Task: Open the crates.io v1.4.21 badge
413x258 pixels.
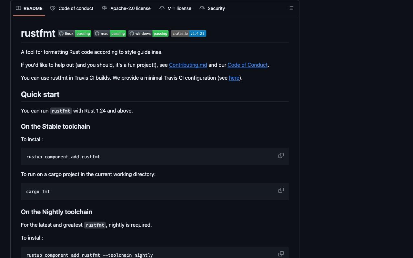Action: click(188, 34)
